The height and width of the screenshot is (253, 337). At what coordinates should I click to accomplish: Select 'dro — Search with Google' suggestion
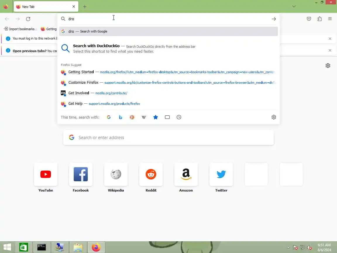coord(168,31)
